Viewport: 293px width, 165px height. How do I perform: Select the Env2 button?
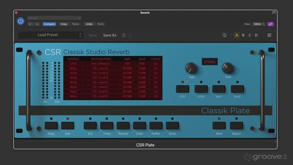(x=237, y=89)
